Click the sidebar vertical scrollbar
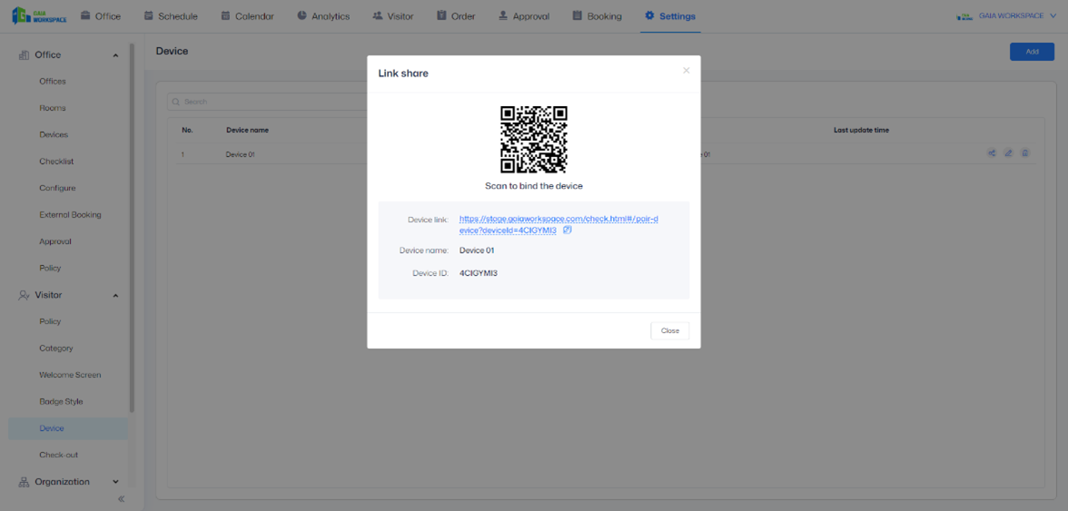The image size is (1068, 511). point(133,228)
